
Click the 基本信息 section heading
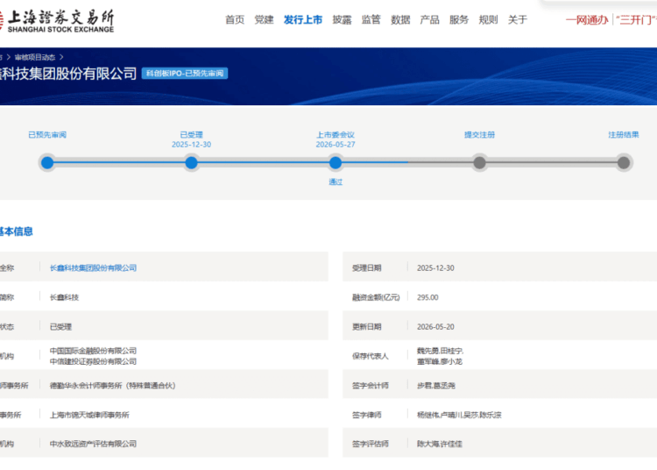(x=16, y=231)
